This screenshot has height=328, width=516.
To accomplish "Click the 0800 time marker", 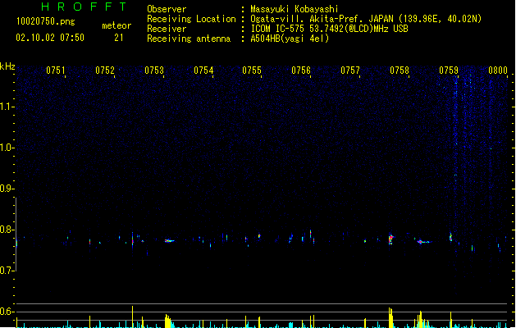I will coord(498,71).
